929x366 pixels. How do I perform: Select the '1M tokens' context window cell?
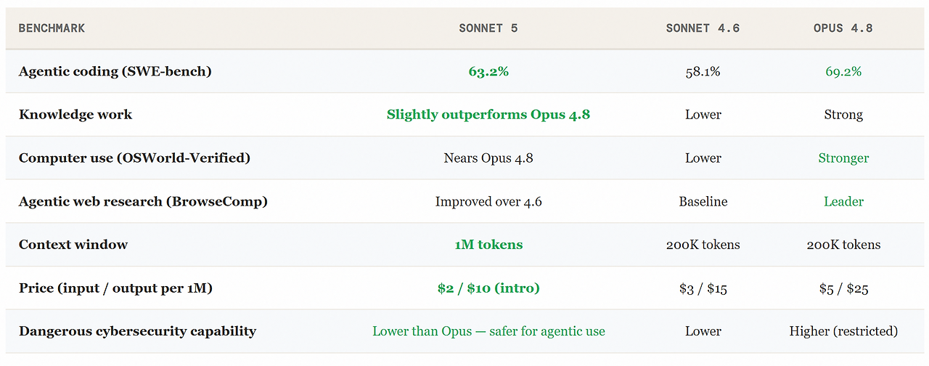pos(488,245)
